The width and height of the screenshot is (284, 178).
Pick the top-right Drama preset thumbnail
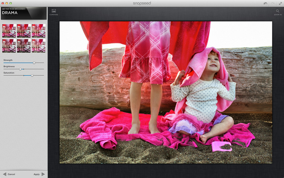tap(38, 31)
